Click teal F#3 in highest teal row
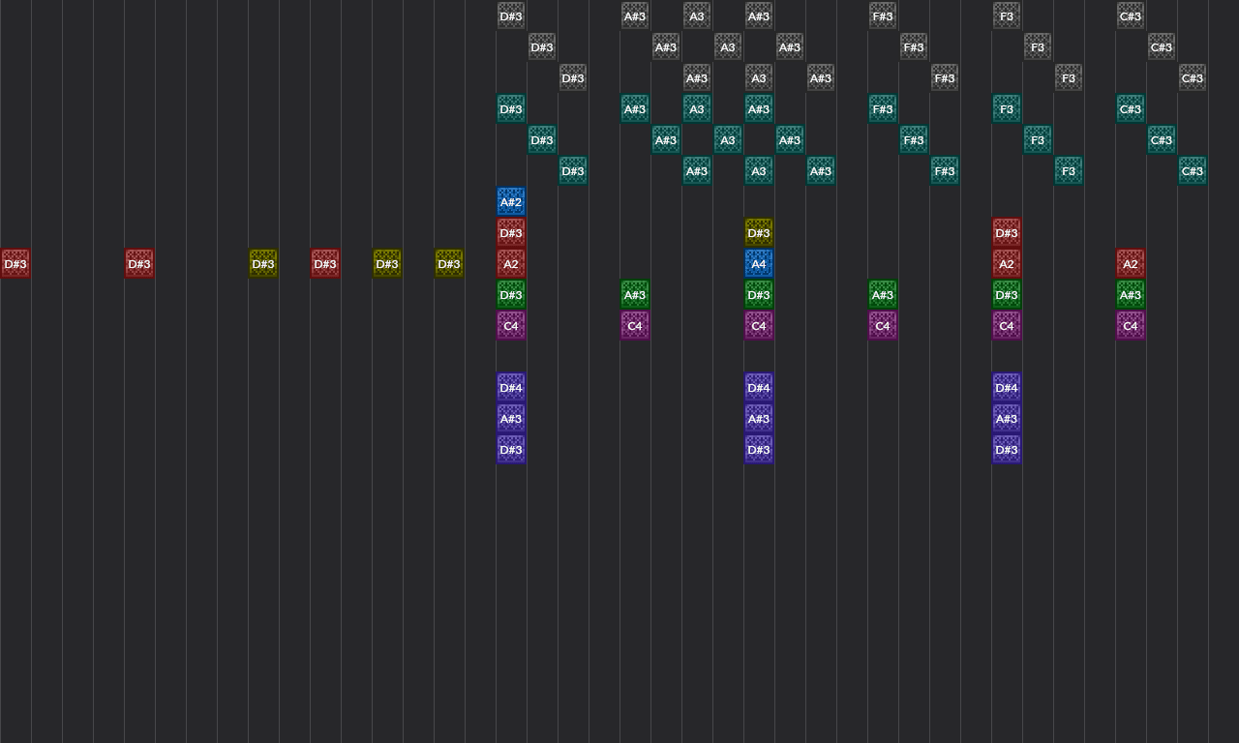 pyautogui.click(x=883, y=108)
